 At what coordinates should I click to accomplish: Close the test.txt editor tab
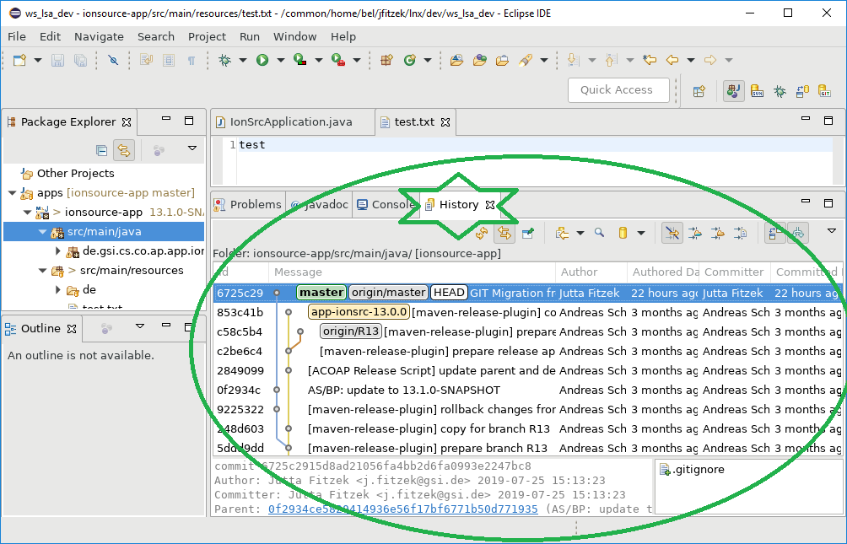[x=445, y=122]
